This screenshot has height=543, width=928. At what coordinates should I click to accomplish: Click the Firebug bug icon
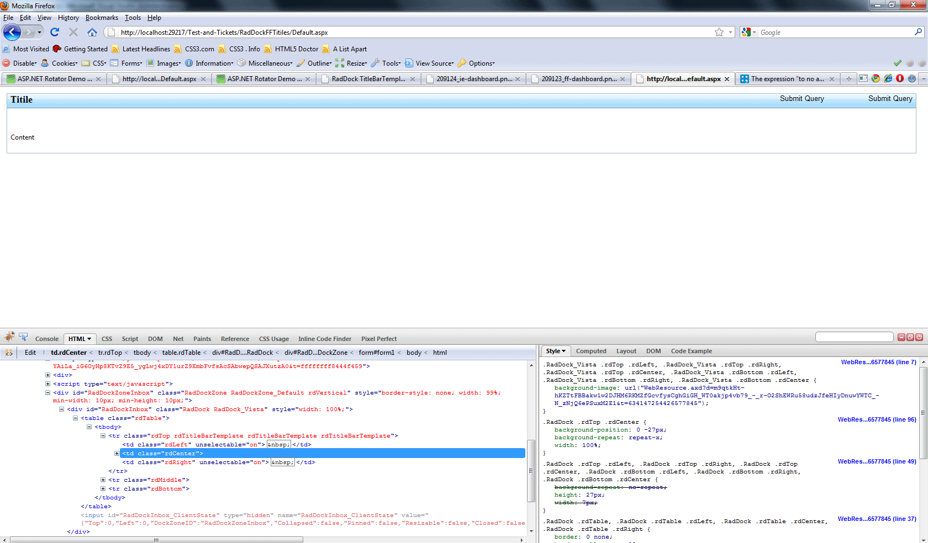point(9,337)
